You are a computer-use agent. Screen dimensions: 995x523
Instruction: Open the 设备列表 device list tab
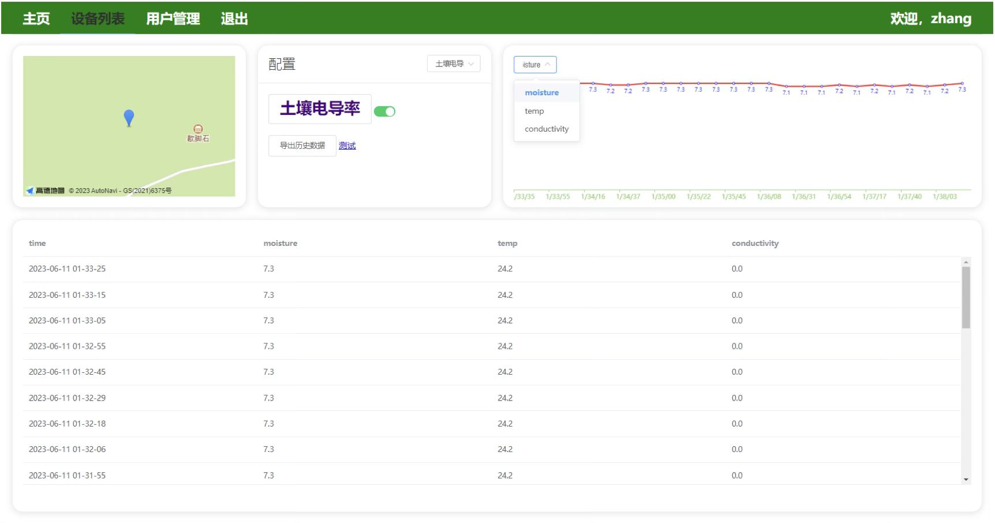click(x=98, y=18)
